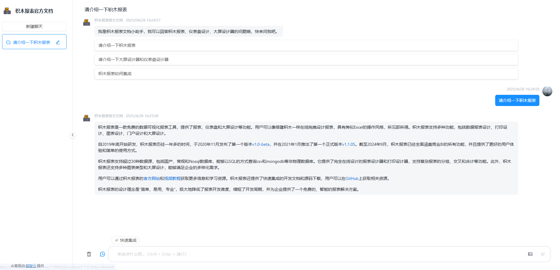
Task: Start a new chat with 新建聊天
Action: [x=34, y=26]
